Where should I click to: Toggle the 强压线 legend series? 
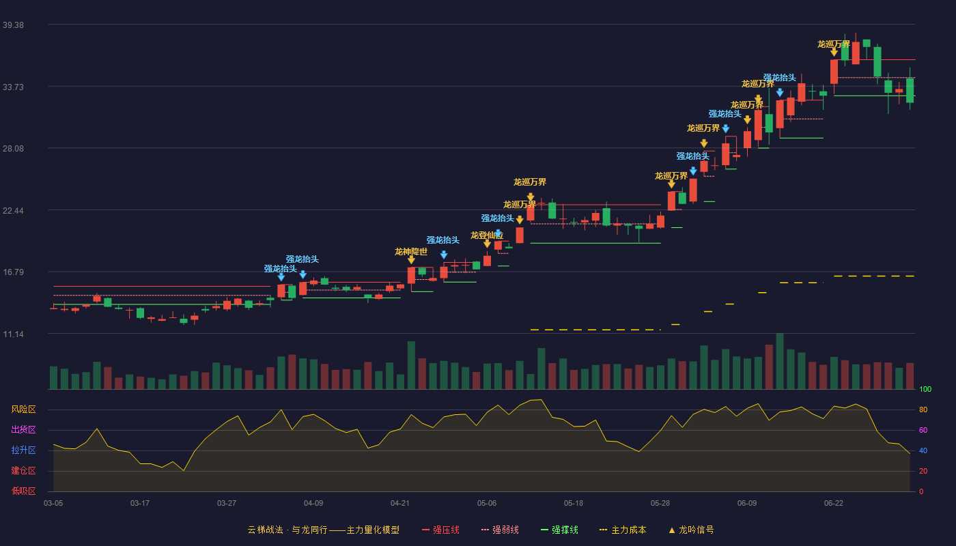coord(440,530)
